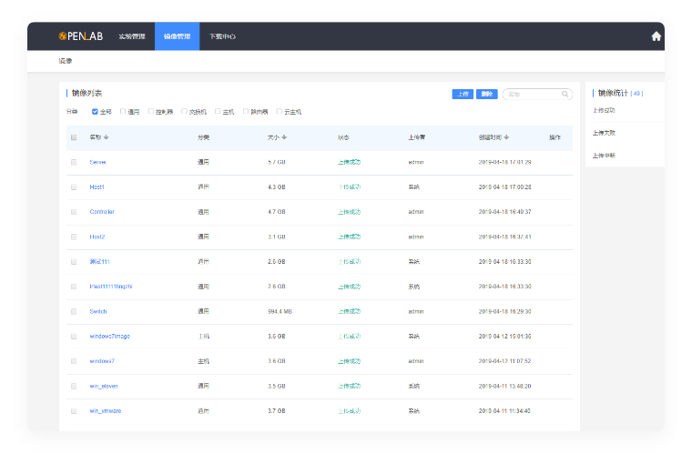The width and height of the screenshot is (692, 464).
Task: Open the win_vmware image link
Action: 106,410
